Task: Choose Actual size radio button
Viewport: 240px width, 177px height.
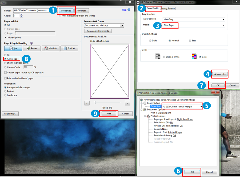Action: coord(5,59)
